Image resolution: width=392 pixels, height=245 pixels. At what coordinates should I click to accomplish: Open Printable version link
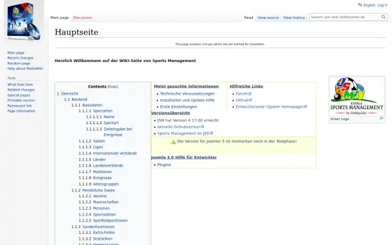[x=21, y=101]
